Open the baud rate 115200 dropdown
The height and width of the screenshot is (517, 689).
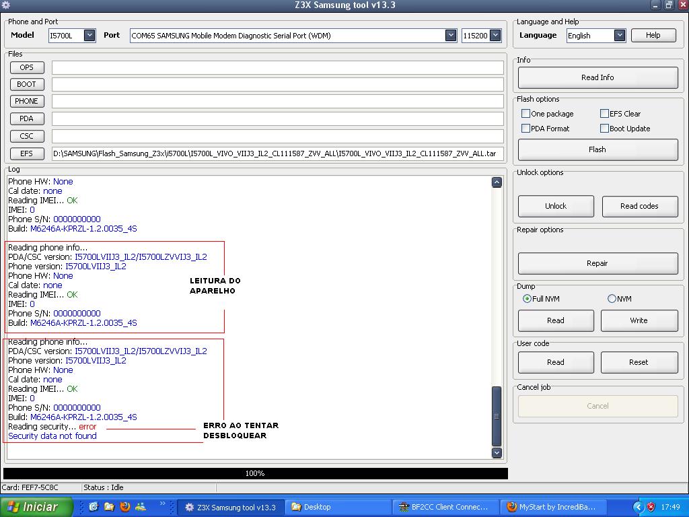(x=495, y=36)
